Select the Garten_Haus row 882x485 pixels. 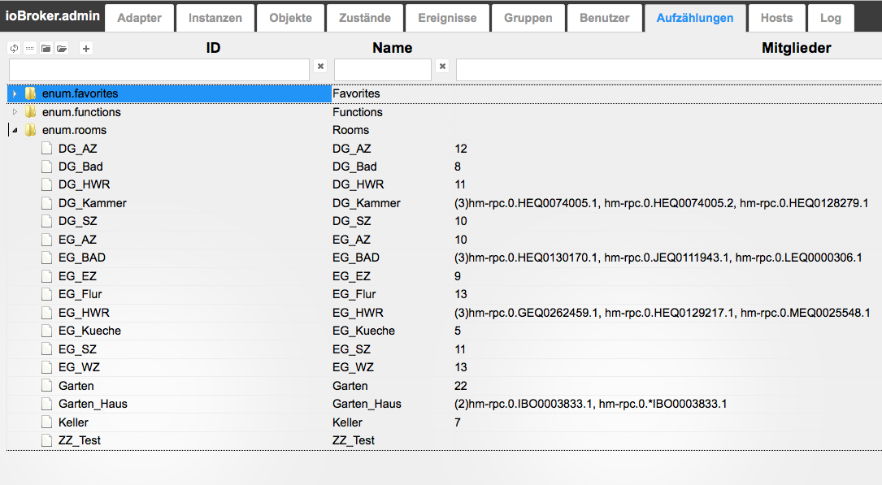pyautogui.click(x=93, y=404)
